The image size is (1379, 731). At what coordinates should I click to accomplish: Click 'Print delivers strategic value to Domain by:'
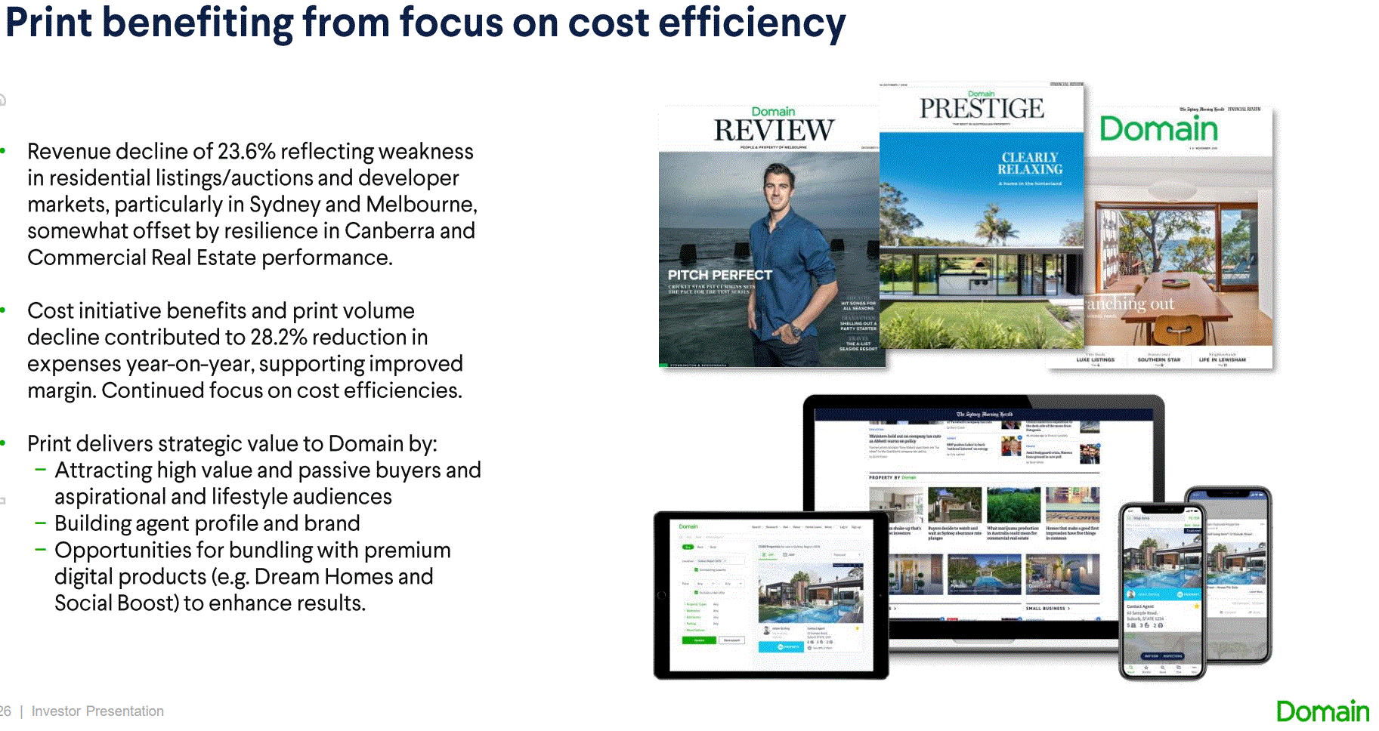pyautogui.click(x=232, y=443)
